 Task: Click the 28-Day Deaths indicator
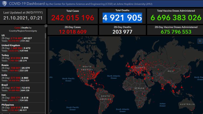[x=122, y=32]
